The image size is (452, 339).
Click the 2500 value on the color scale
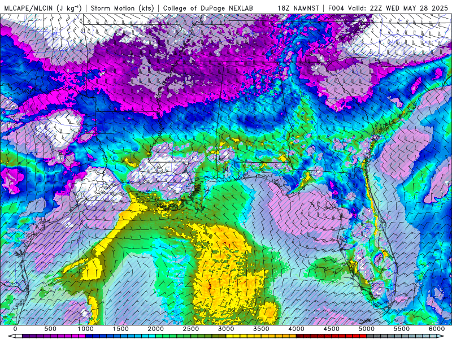click(191, 329)
